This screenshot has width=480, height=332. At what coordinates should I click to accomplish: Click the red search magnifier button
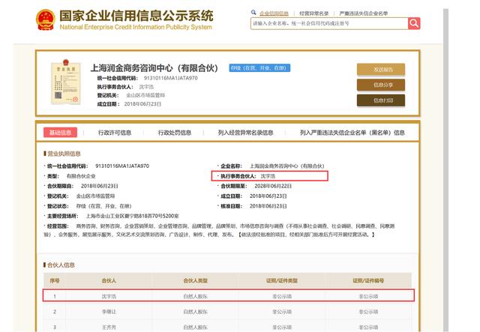[413, 23]
